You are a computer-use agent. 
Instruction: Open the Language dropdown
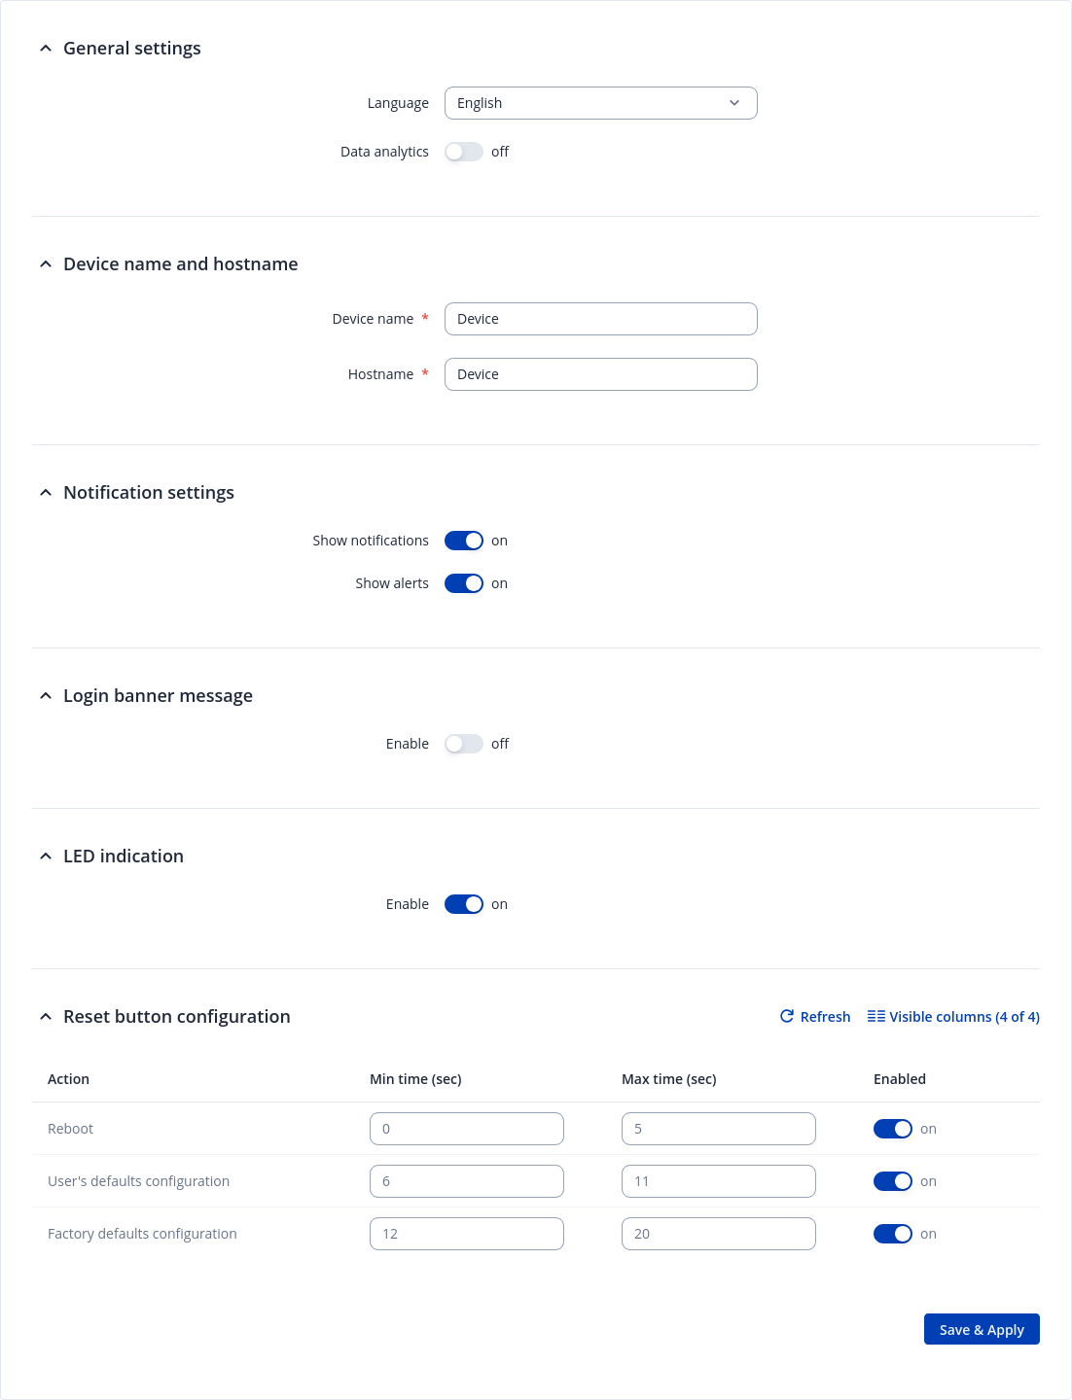pyautogui.click(x=600, y=103)
